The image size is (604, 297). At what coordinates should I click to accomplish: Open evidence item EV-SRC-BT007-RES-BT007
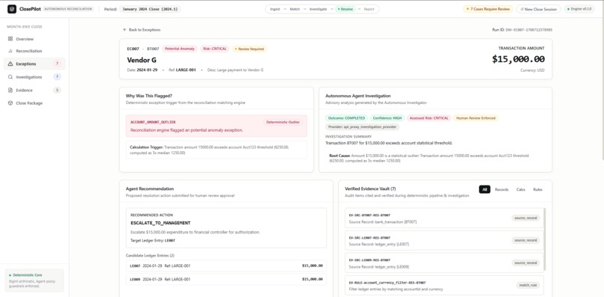coord(444,218)
